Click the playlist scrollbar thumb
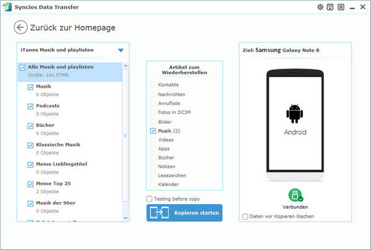Screen dimensions: 371x250 pyautogui.click(x=126, y=135)
